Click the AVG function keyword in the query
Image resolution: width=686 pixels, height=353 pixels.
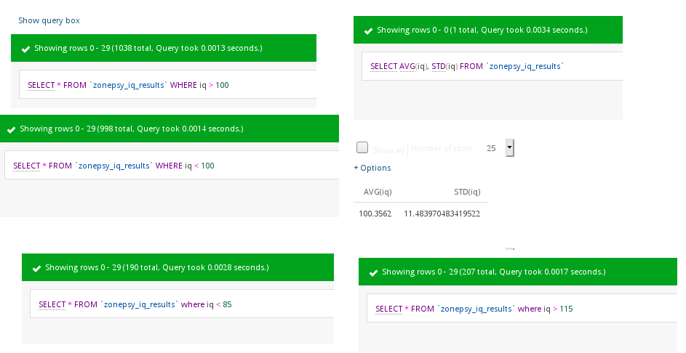407,66
